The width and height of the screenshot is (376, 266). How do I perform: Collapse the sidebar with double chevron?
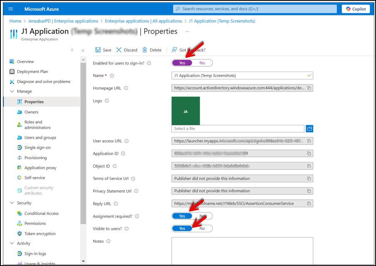pyautogui.click(x=83, y=50)
